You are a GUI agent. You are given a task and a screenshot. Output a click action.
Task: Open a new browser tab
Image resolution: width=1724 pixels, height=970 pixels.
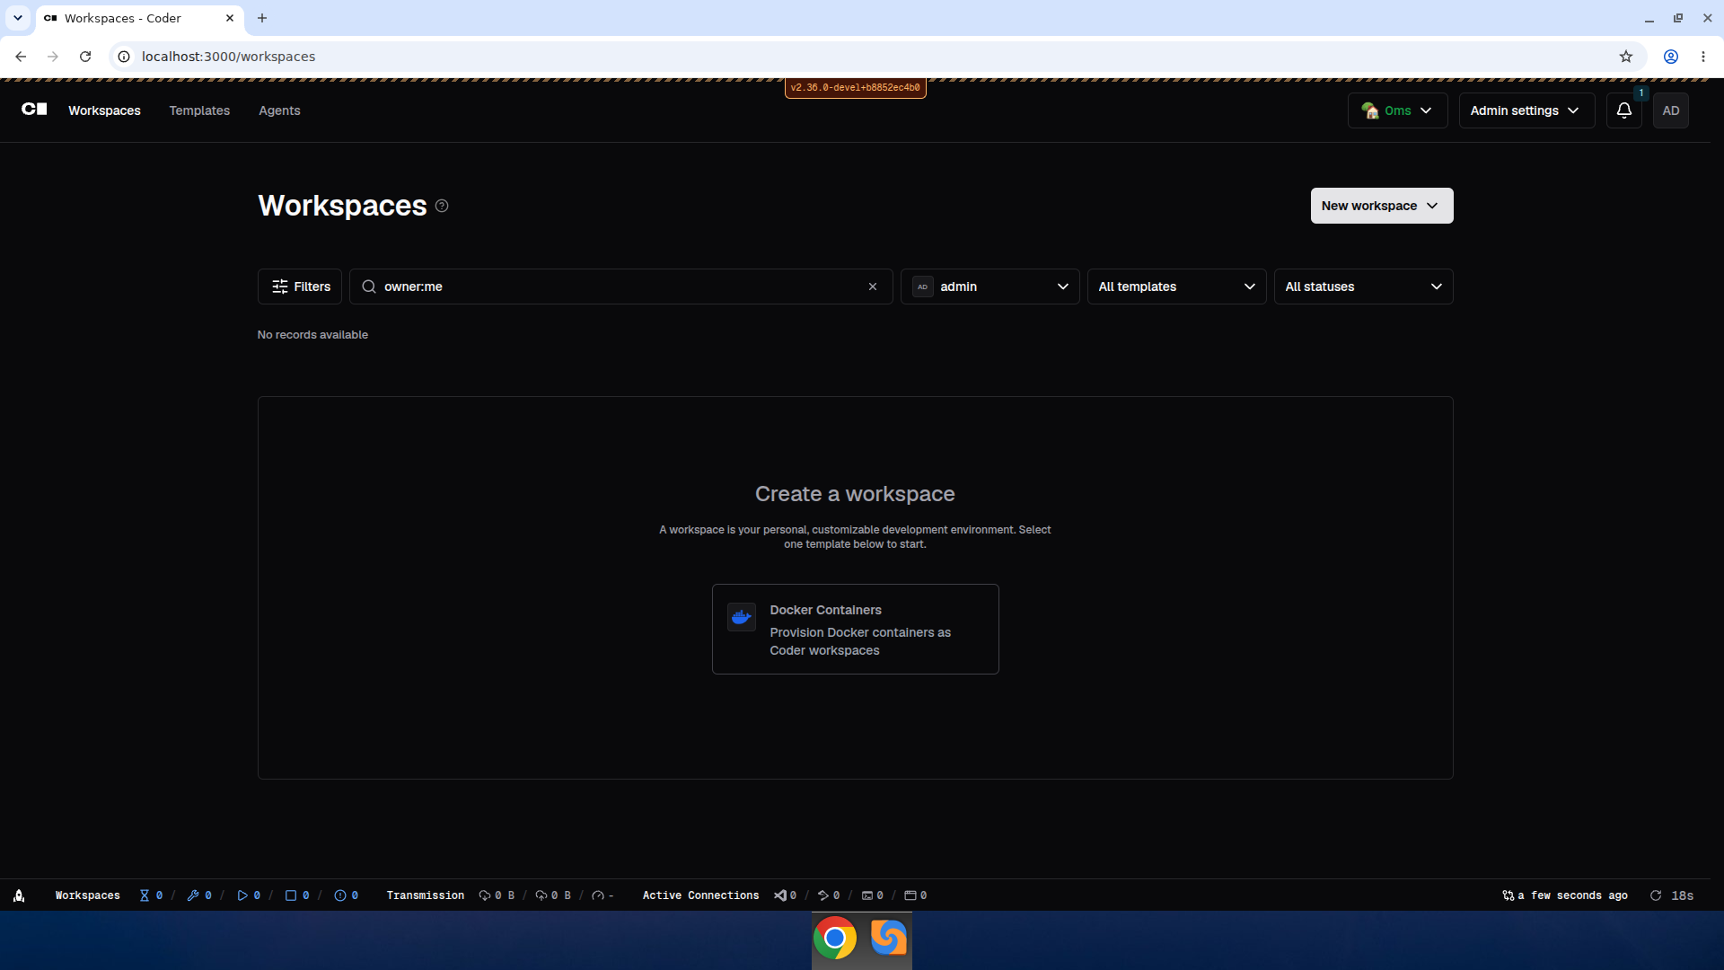click(x=262, y=18)
